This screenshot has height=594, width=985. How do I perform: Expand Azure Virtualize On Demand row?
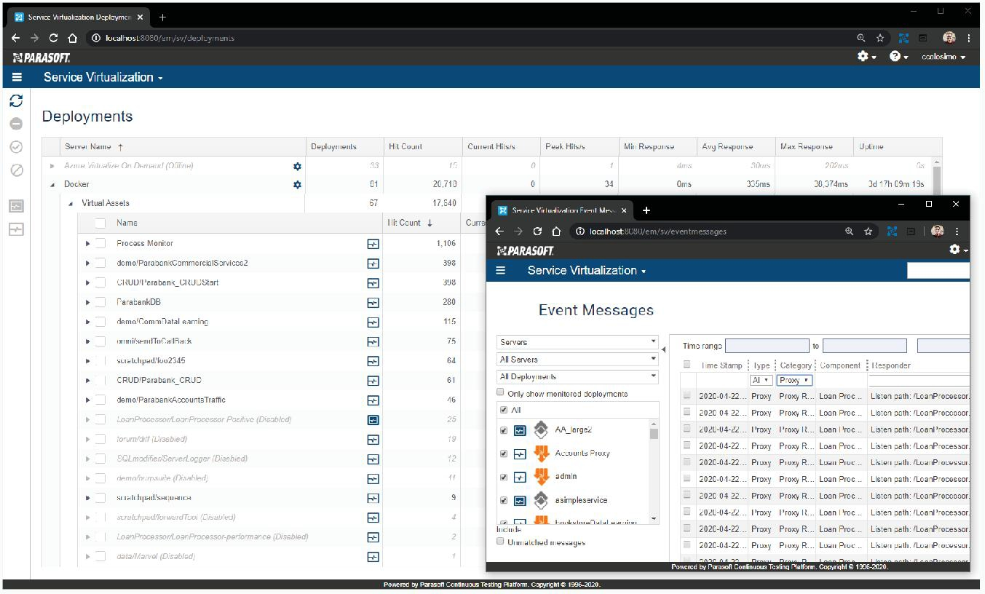click(52, 166)
